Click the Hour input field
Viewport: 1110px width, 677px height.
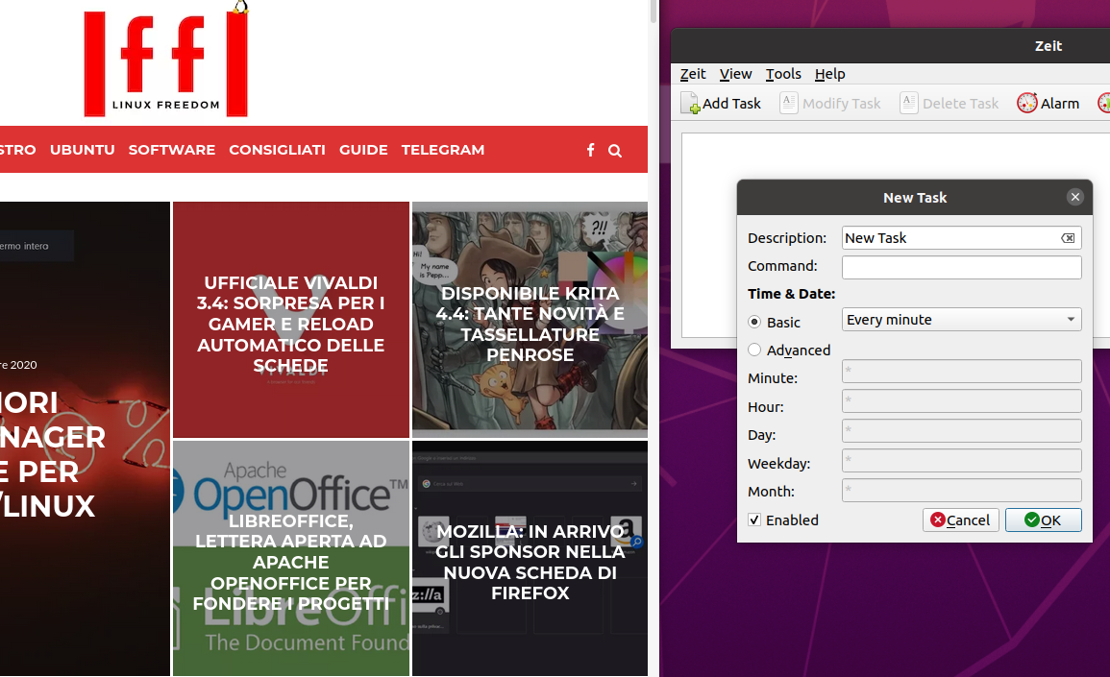click(961, 400)
